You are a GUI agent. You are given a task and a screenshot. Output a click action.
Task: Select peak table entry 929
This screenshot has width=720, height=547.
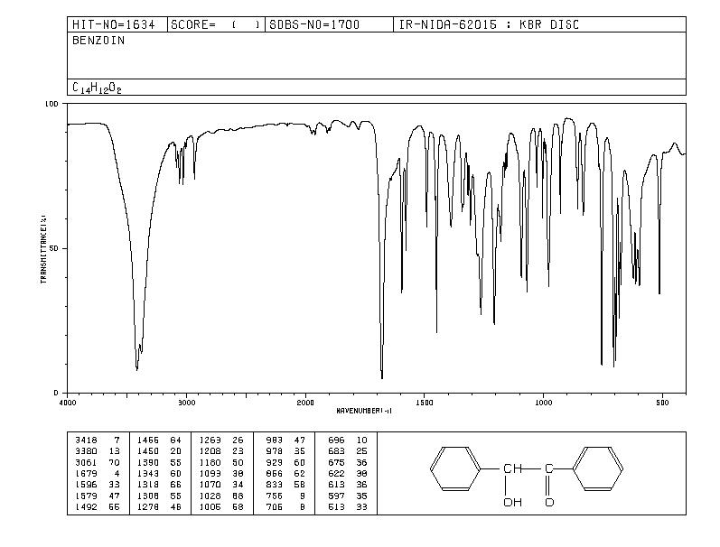[274, 462]
